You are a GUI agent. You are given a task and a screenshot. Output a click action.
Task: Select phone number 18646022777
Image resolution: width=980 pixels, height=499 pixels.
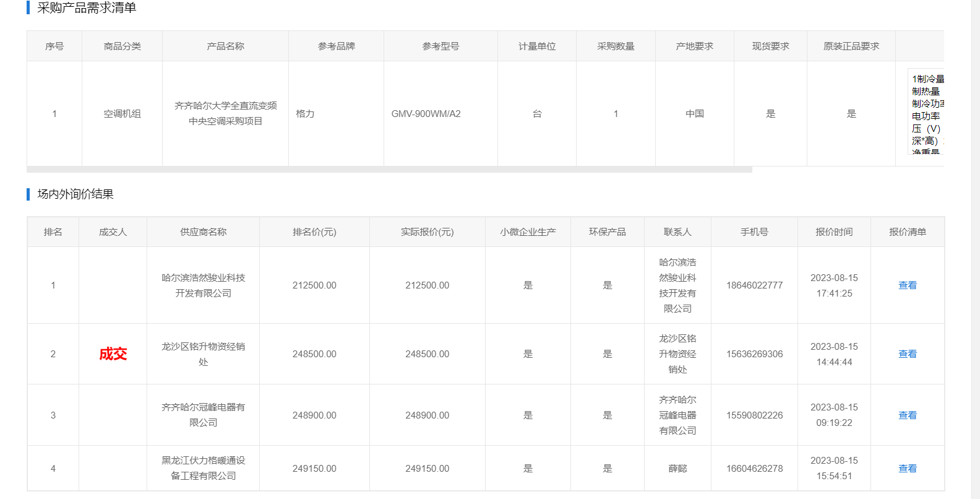pyautogui.click(x=754, y=285)
